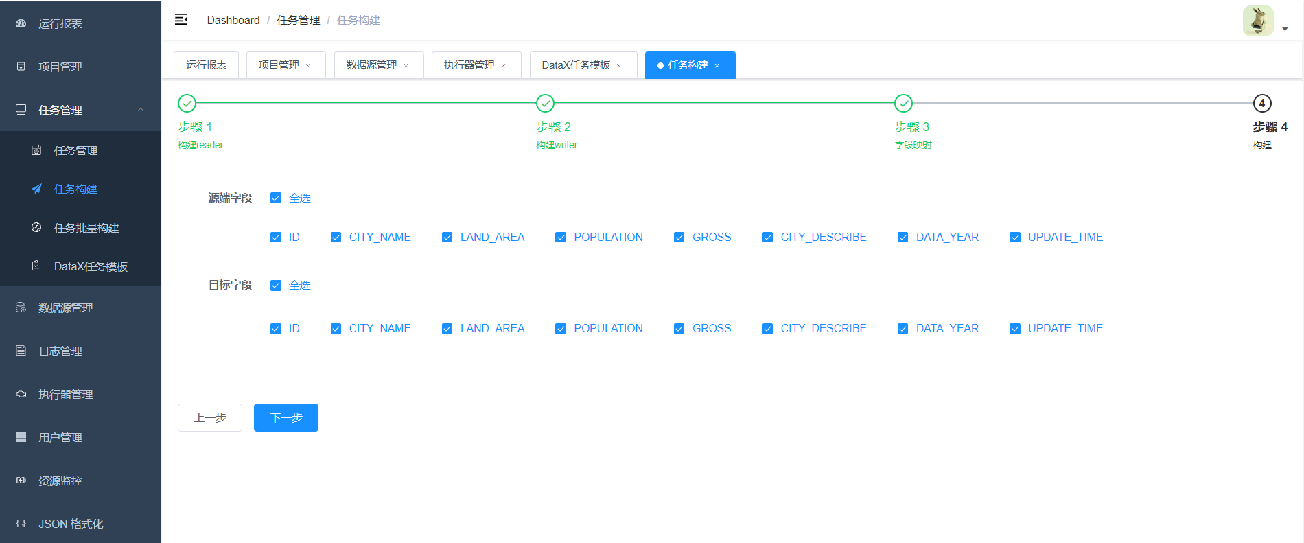Click the step 2 checkmark circle
The width and height of the screenshot is (1304, 543).
pyautogui.click(x=545, y=103)
